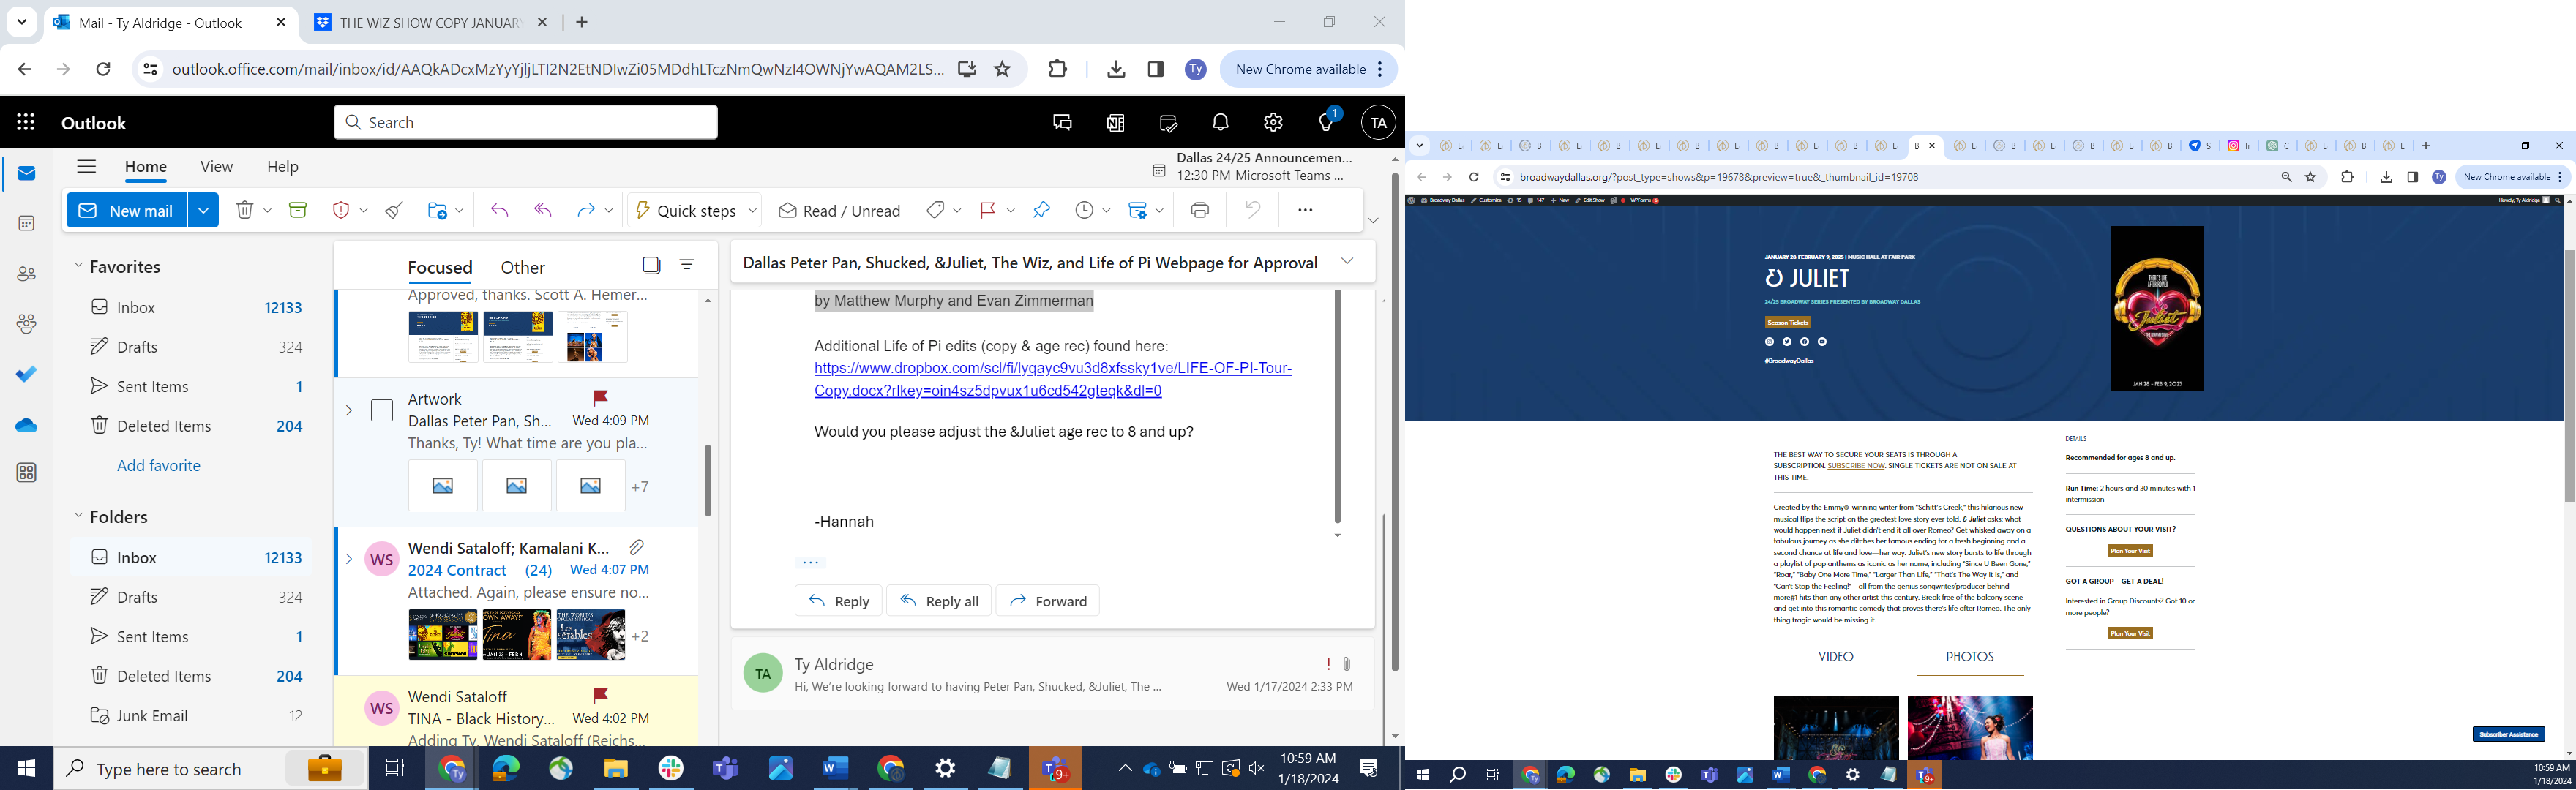Screen dimensions: 2576x790
Task: Switch to the View ribbon tab
Action: click(x=216, y=167)
